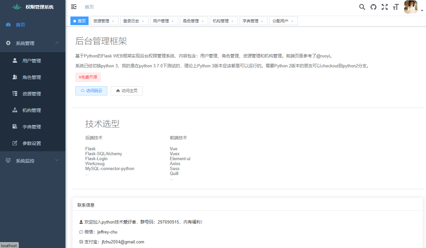
Task: Open the font size icon
Action: pos(396,7)
